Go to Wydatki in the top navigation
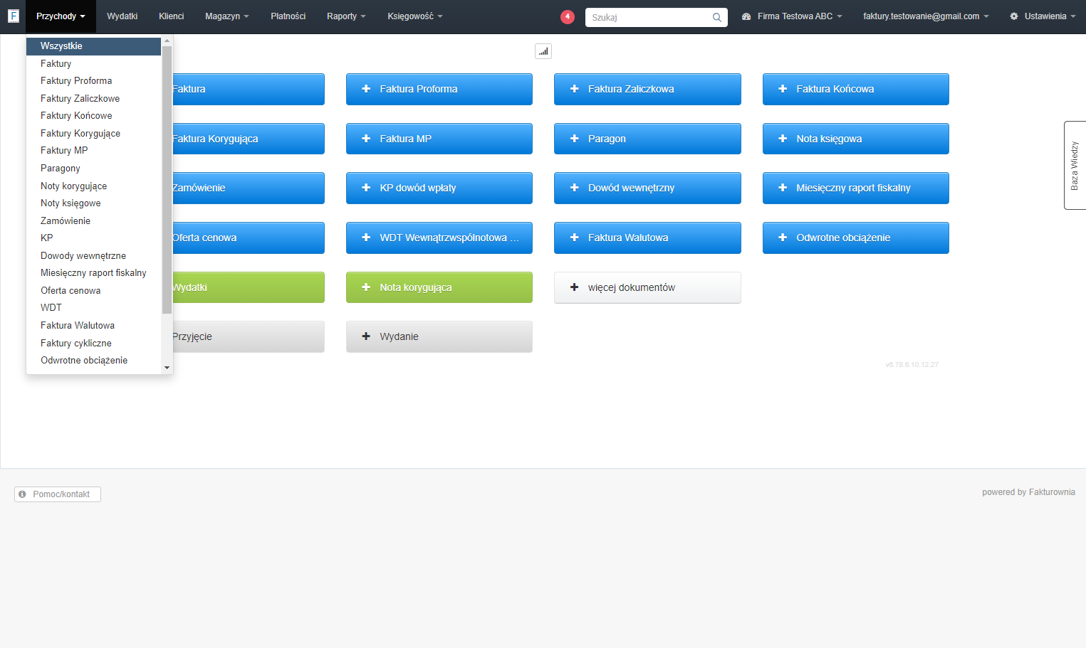The width and height of the screenshot is (1086, 648). (x=122, y=16)
